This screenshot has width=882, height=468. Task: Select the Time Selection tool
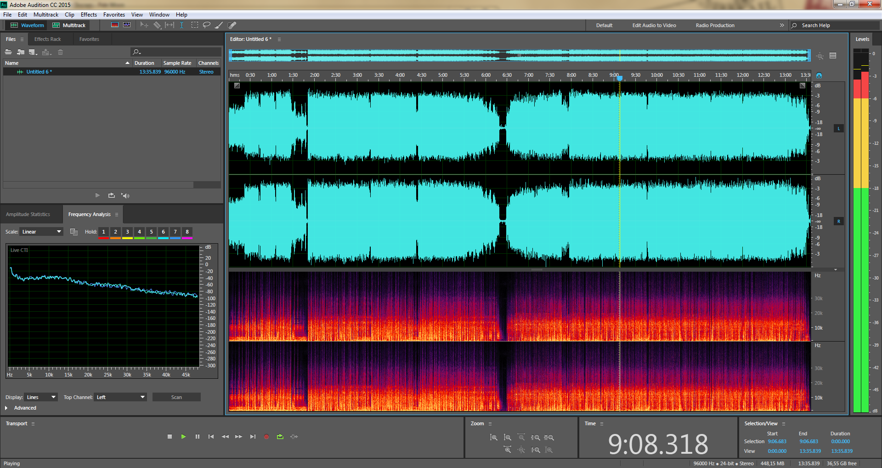pos(182,25)
